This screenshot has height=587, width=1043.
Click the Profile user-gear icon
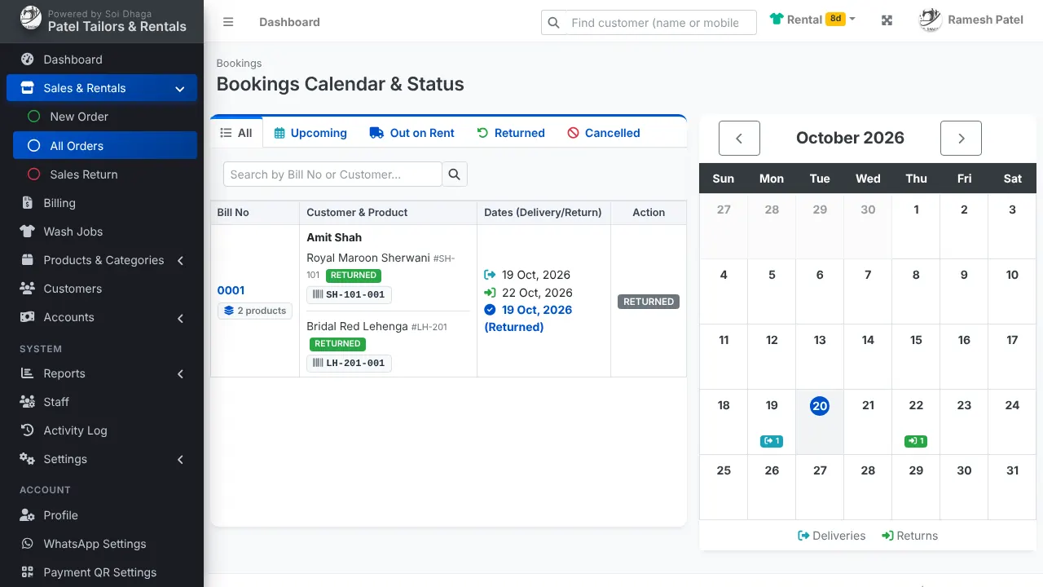pos(28,515)
